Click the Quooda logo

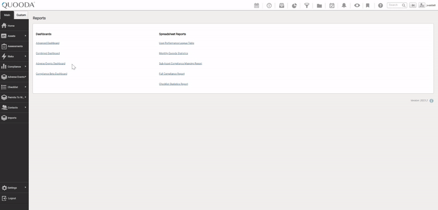coord(18,5)
